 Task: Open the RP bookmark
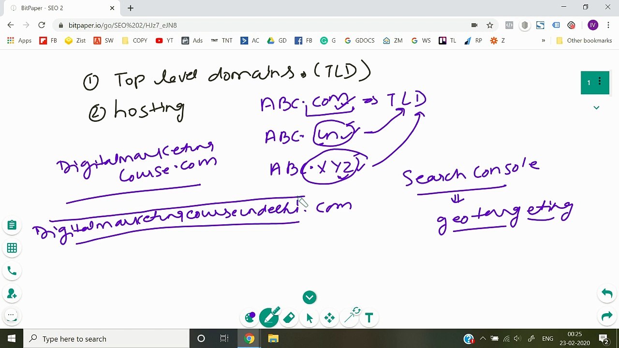pos(473,41)
